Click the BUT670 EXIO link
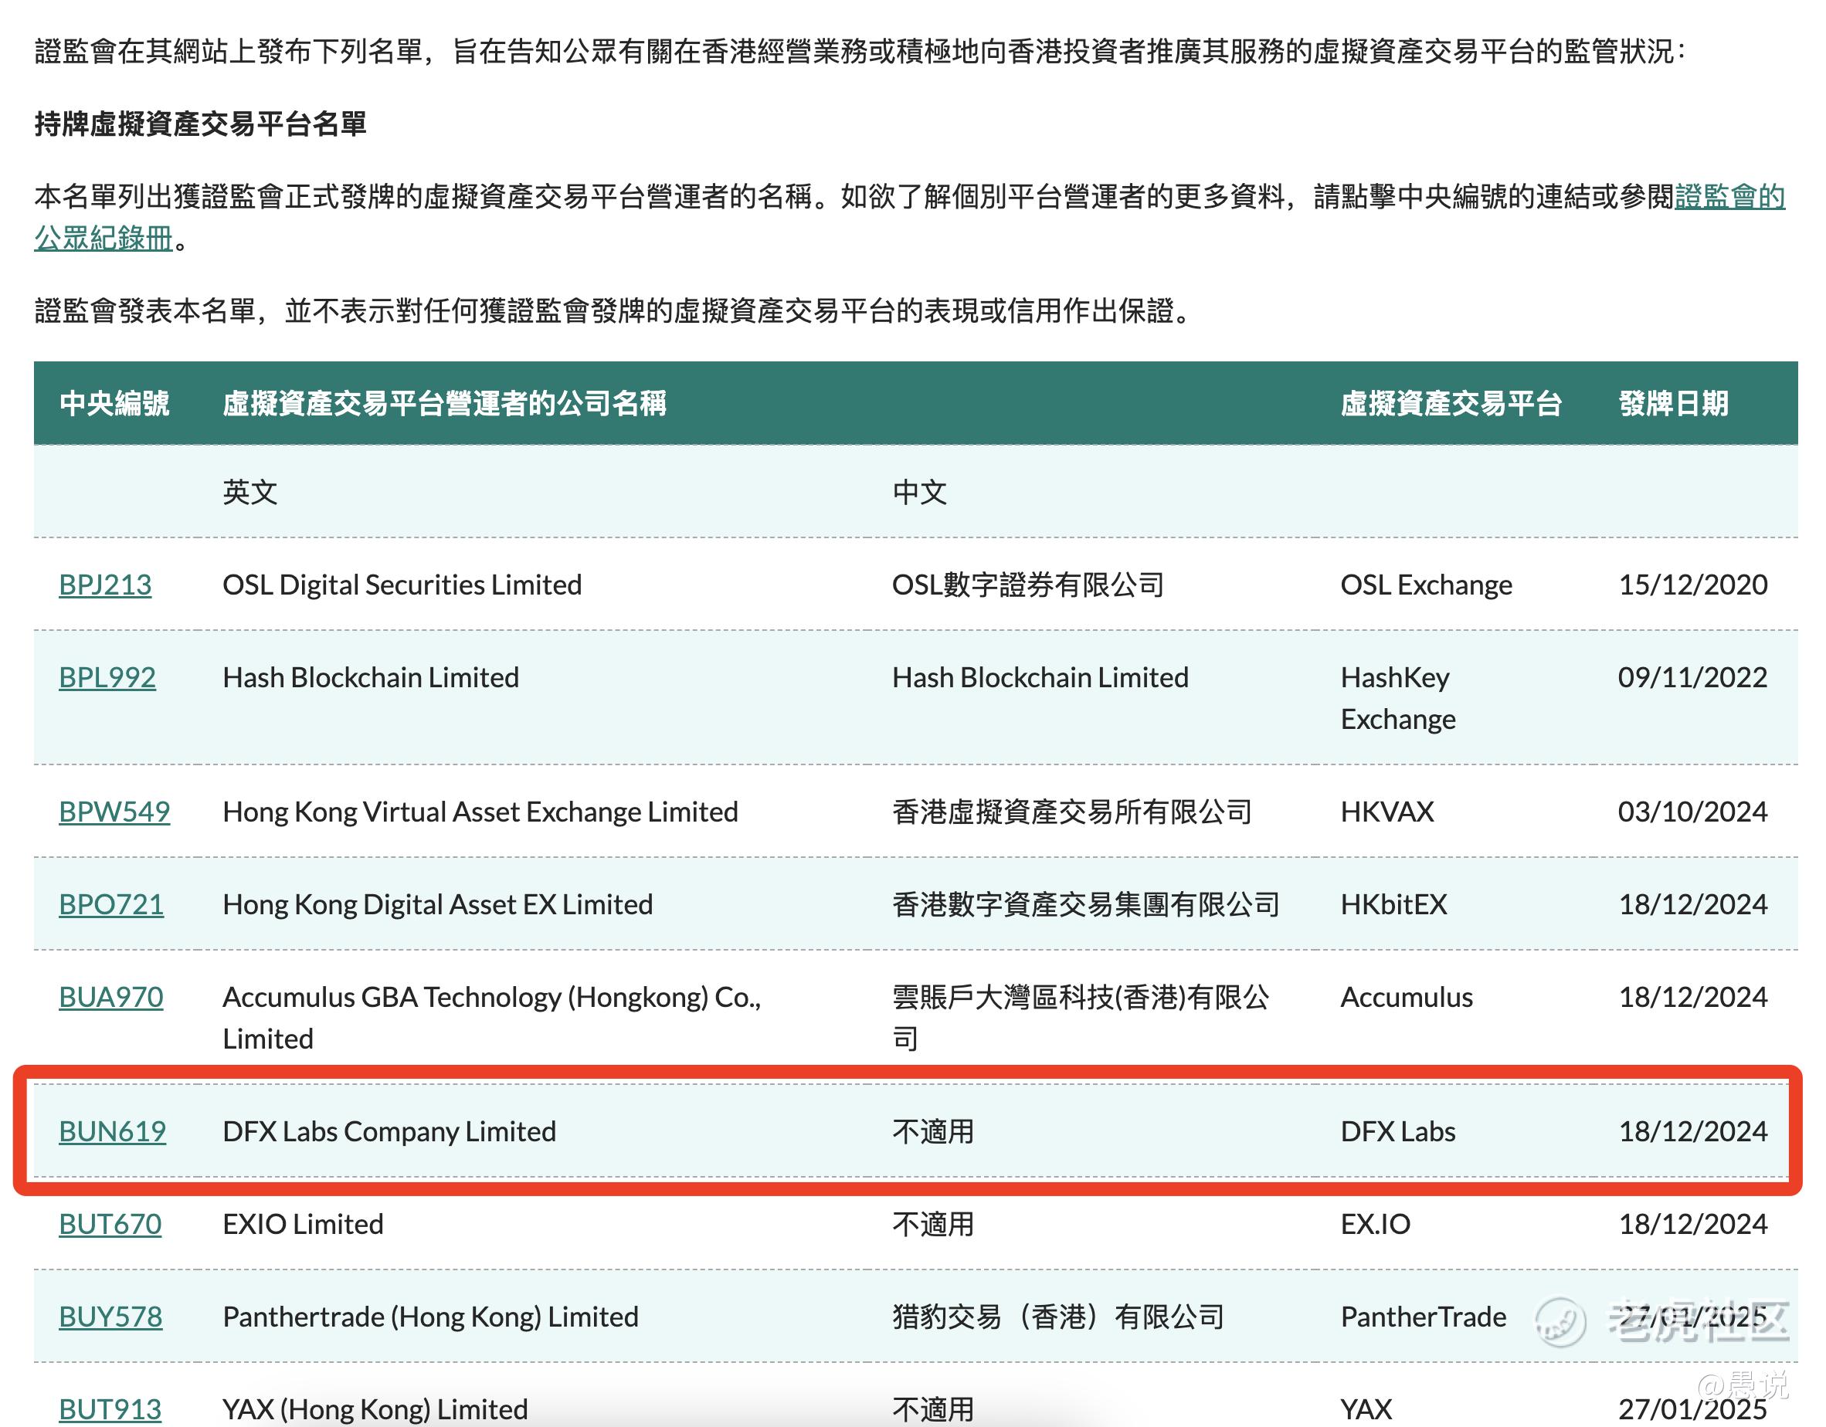 [110, 1225]
